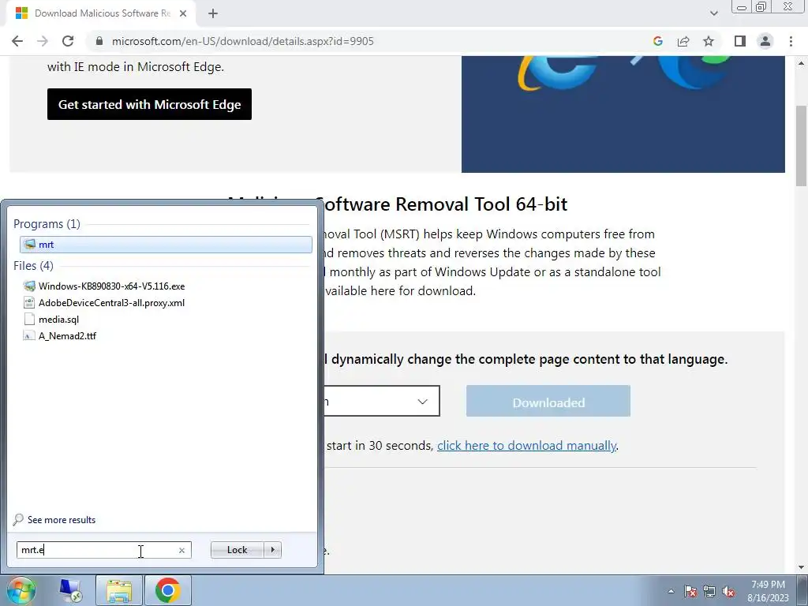Click the page vertical scrollbar thumb
Screen dimensions: 808x606
pyautogui.click(x=802, y=146)
